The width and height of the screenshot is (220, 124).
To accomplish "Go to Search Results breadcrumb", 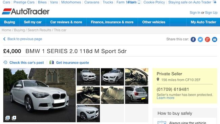I will pyautogui.click(x=39, y=30).
